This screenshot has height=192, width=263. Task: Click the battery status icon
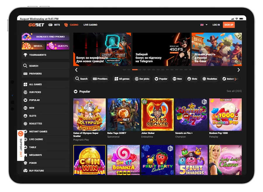pos(241,19)
